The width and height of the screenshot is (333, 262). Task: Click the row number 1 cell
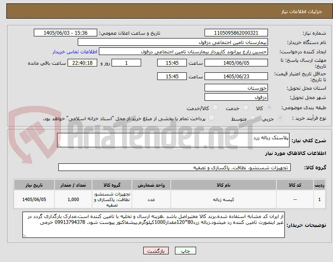click(x=319, y=199)
